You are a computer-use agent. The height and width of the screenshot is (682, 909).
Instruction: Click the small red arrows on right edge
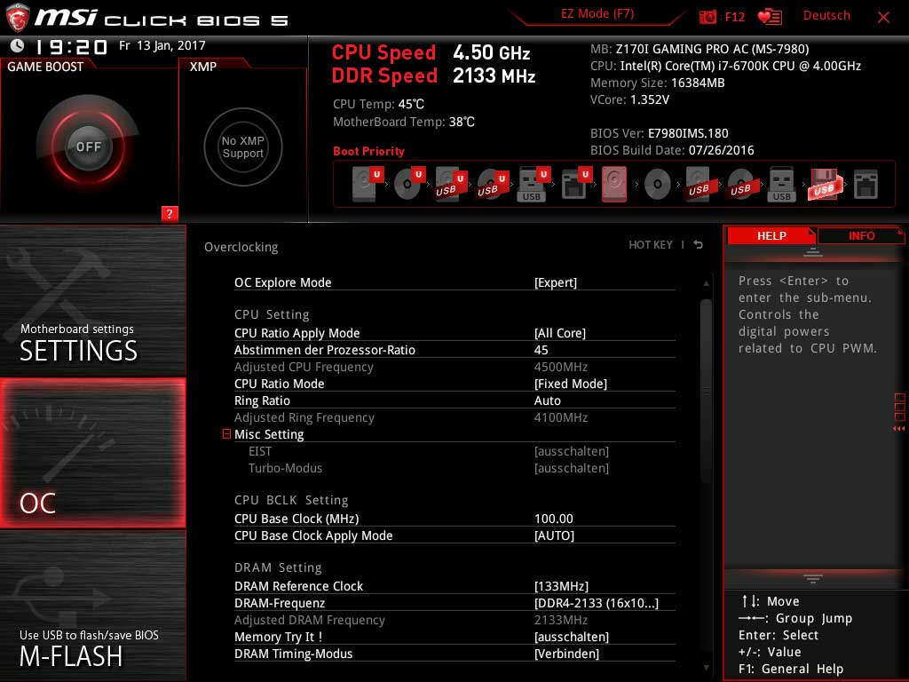coord(899,429)
